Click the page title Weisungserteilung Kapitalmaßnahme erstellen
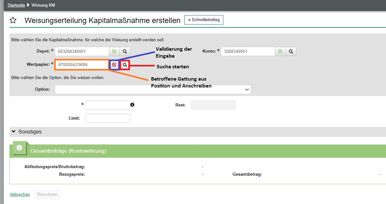 pos(103,20)
